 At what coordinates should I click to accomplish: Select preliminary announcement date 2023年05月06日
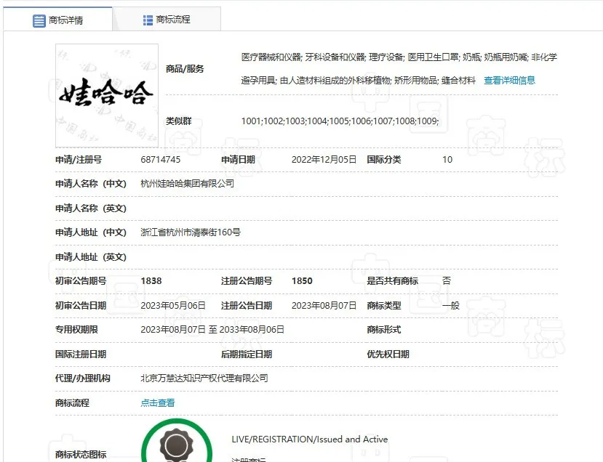click(x=173, y=305)
